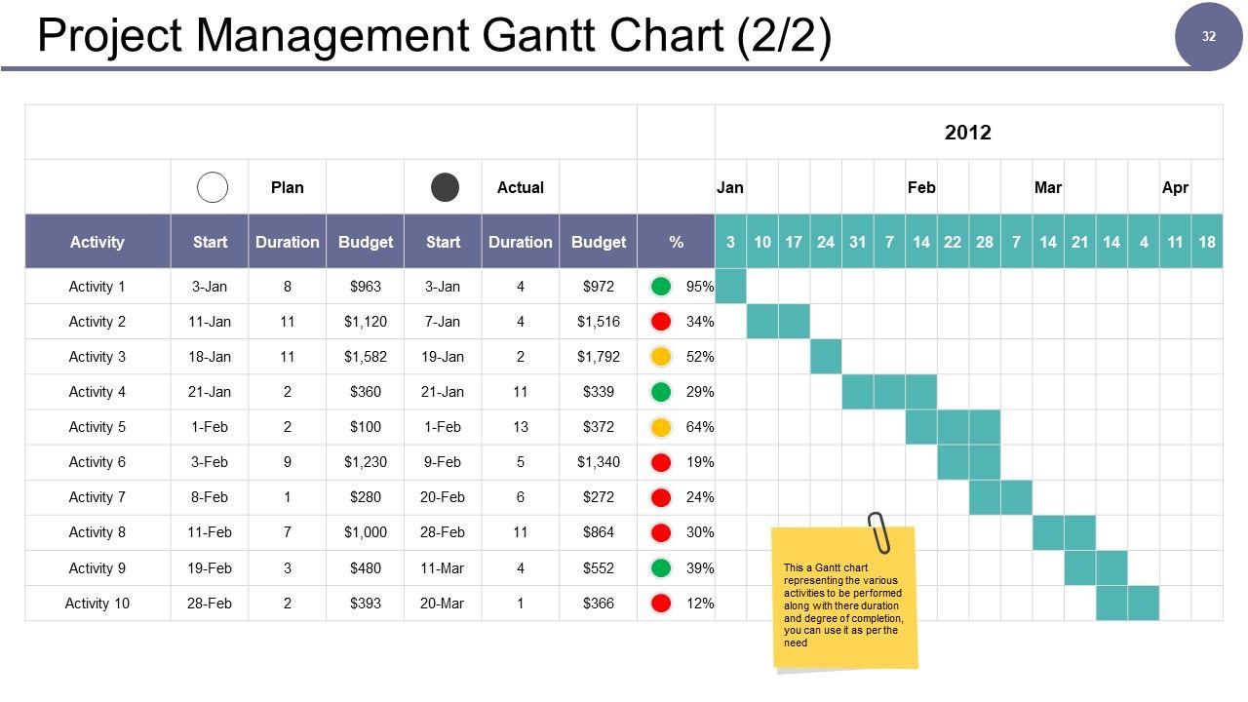Click the '95%' completion value
Image resolution: width=1248 pixels, height=702 pixels.
pos(700,287)
